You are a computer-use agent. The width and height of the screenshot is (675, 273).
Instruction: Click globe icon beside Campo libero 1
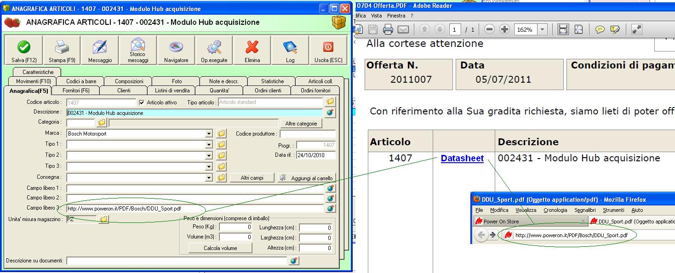pos(330,188)
